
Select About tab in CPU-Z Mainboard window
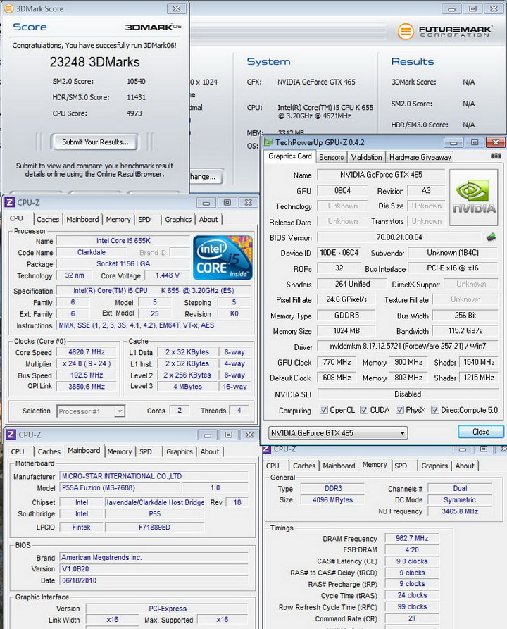click(x=210, y=451)
